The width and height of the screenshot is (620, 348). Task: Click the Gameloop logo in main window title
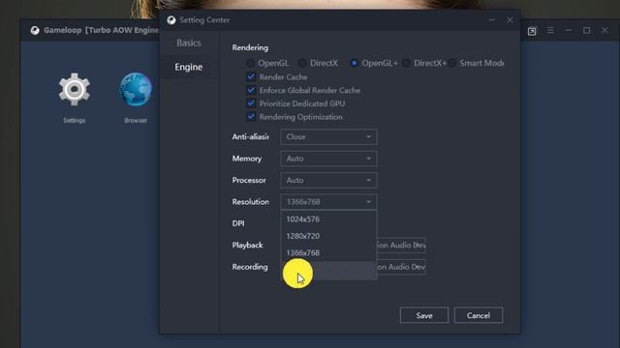[35, 30]
